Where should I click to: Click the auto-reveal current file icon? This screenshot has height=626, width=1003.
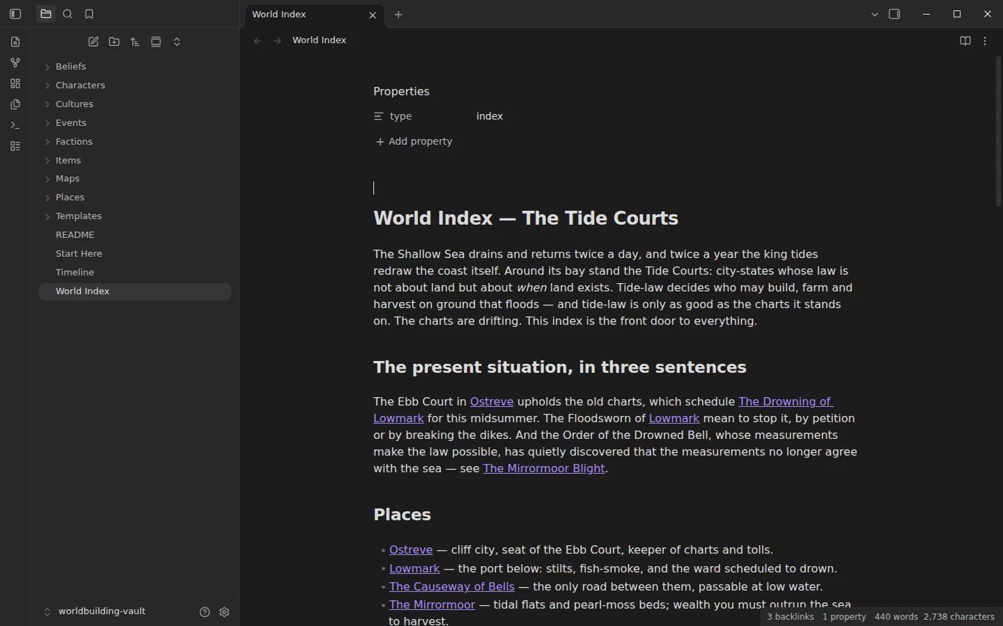(x=156, y=42)
